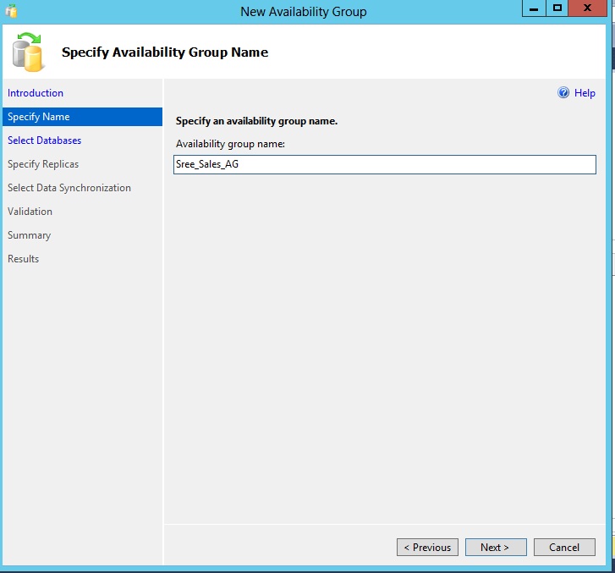
Task: Open the Validation step
Action: (30, 212)
